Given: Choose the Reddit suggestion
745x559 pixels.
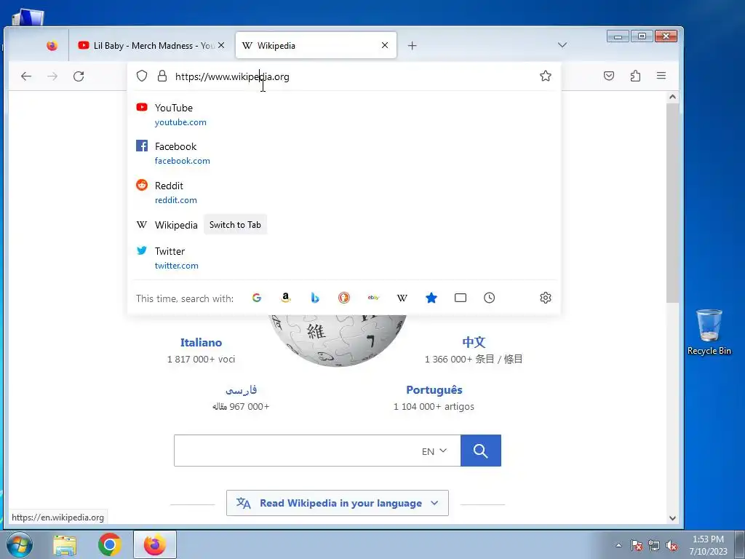Looking at the screenshot, I should (344, 192).
